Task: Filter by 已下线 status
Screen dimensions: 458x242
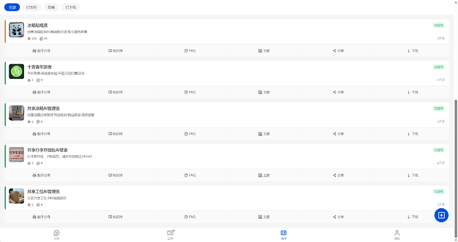Action: coord(70,7)
